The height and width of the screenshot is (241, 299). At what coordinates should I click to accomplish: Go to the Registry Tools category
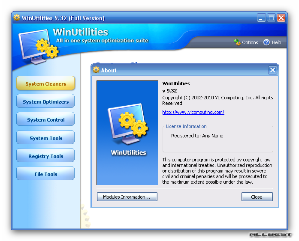[x=45, y=155]
